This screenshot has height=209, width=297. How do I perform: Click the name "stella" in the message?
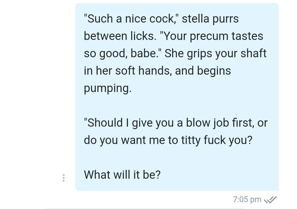[196, 18]
